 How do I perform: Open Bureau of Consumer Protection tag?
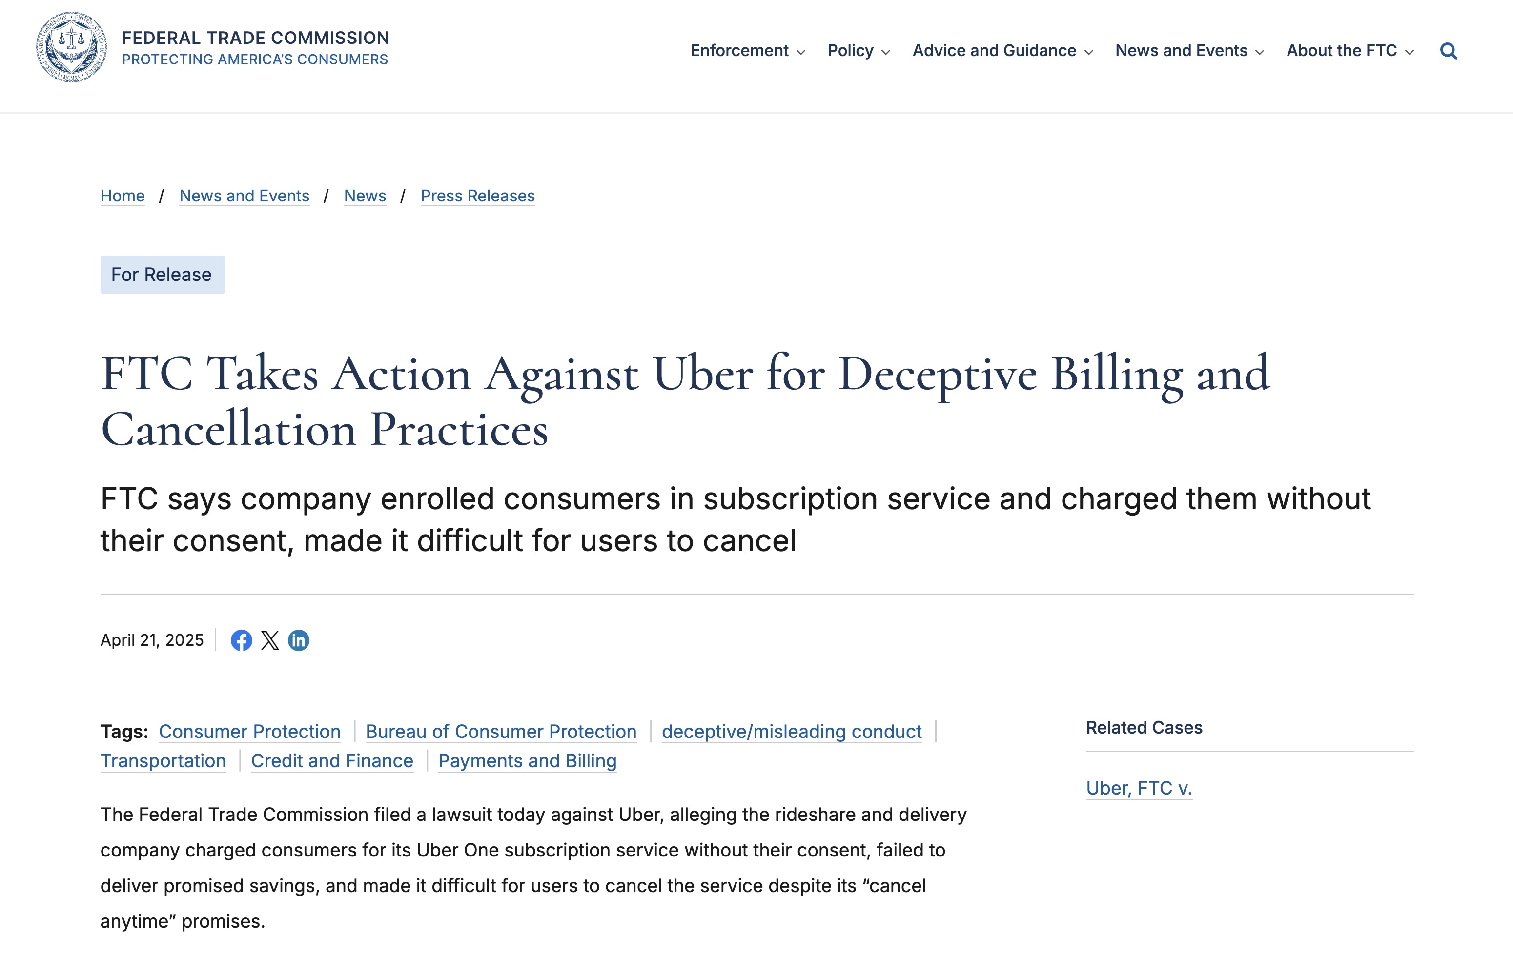point(501,731)
